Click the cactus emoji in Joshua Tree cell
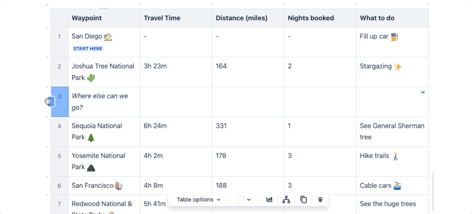This screenshot has height=214, width=472. point(91,78)
